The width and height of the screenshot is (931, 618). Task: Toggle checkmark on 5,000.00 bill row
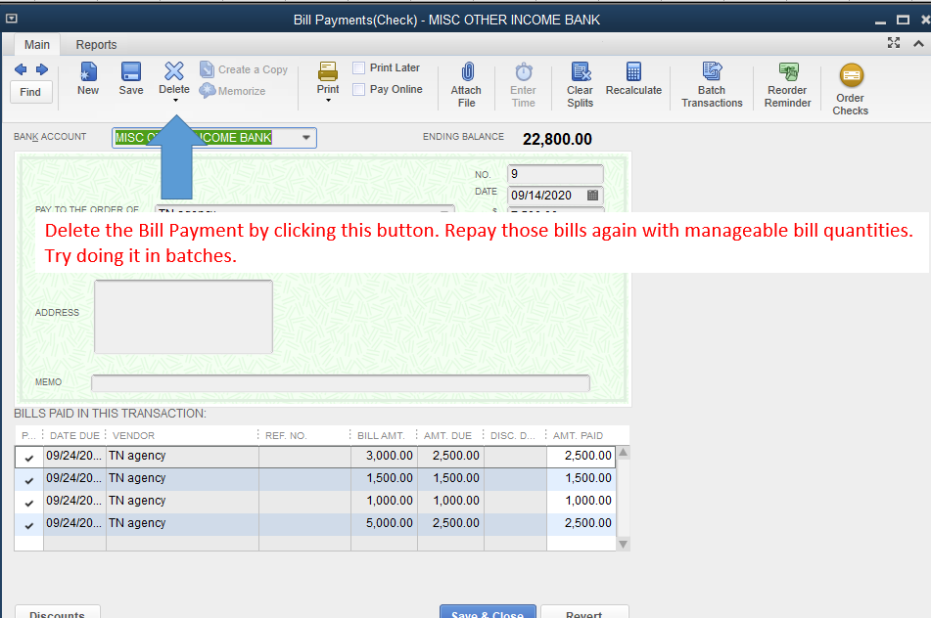click(x=29, y=525)
